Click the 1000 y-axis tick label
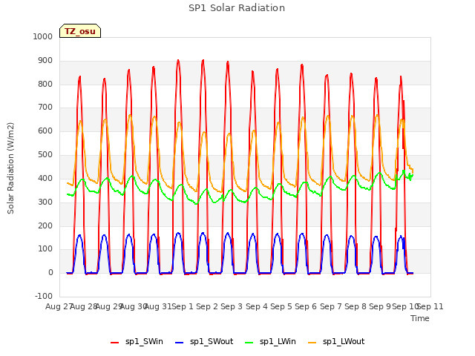This screenshot has height=356, width=475. coord(43,36)
